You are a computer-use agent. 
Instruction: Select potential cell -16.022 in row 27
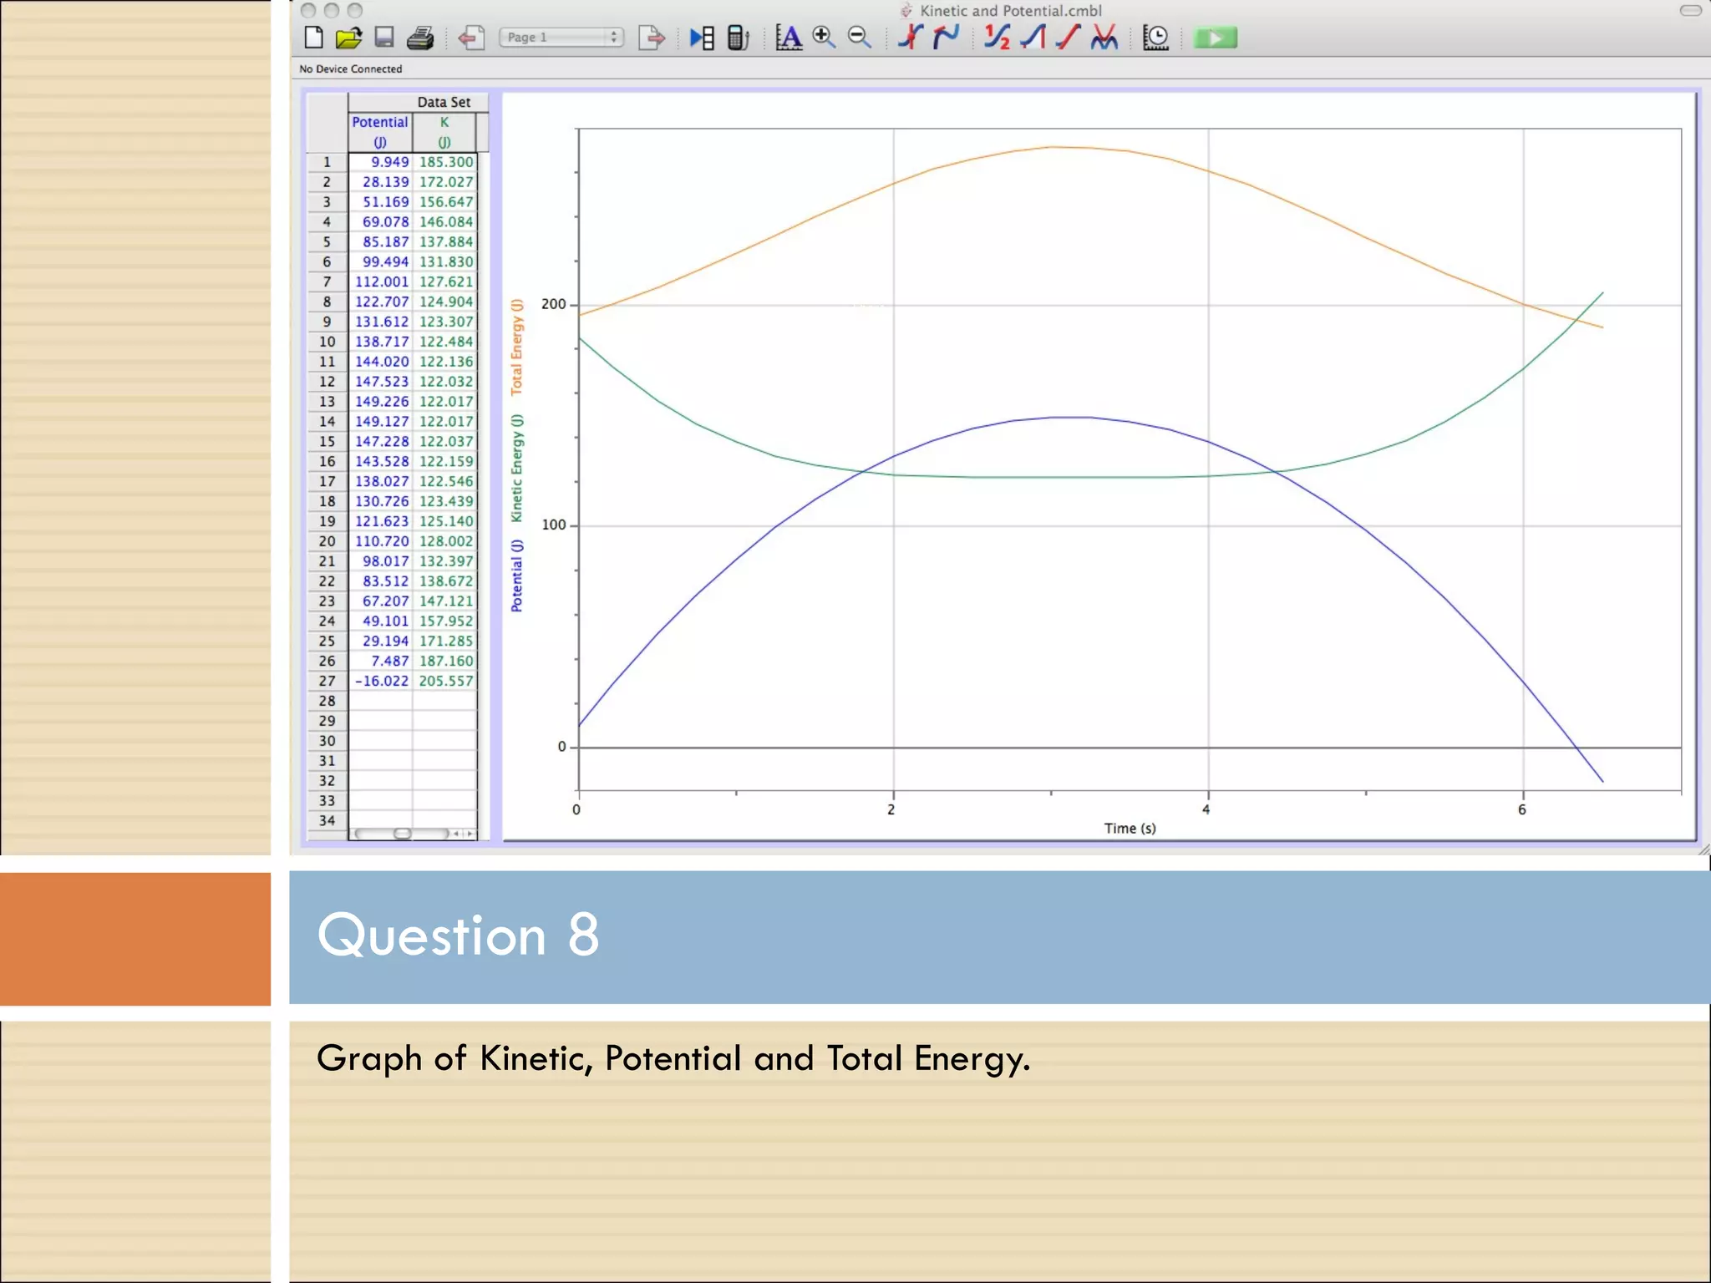pyautogui.click(x=380, y=681)
